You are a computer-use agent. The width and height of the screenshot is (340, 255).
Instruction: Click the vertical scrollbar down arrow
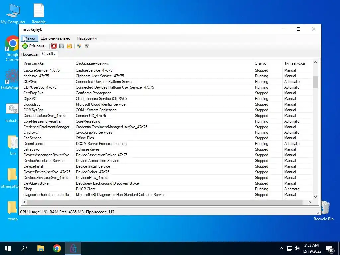pyautogui.click(x=315, y=196)
